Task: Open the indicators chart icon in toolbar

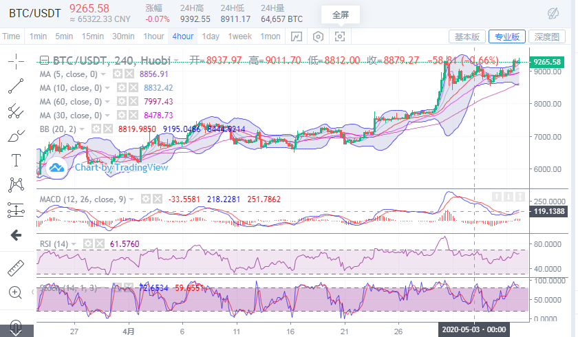Action: click(x=297, y=36)
